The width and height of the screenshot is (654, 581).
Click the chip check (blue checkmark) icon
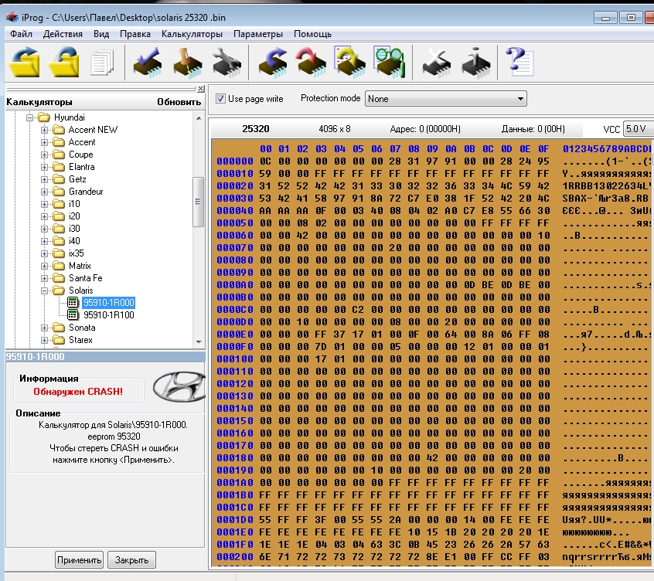[x=146, y=62]
